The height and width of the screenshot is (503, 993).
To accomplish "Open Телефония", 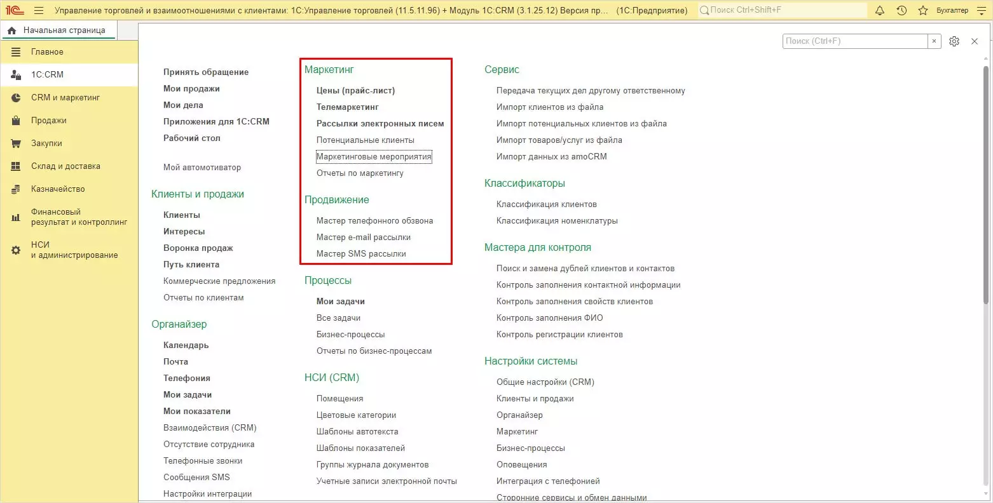I will (187, 379).
